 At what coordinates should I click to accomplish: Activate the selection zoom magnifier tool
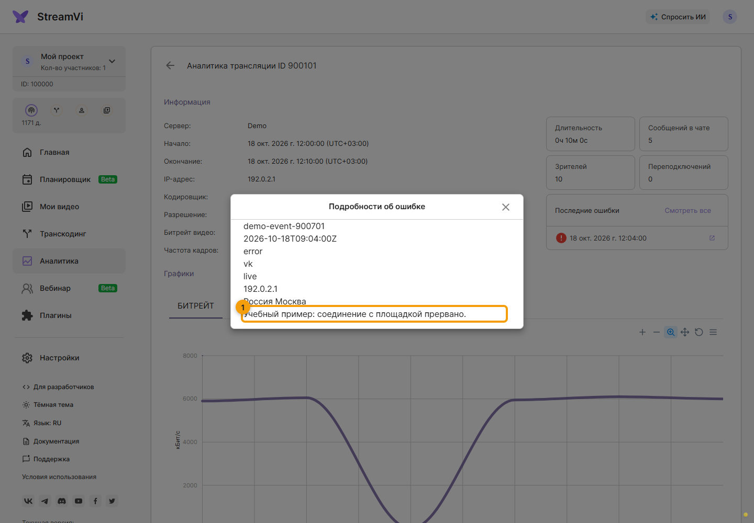pyautogui.click(x=671, y=332)
